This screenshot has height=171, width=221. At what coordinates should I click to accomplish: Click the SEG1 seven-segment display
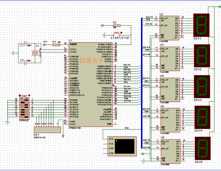[x=201, y=25]
